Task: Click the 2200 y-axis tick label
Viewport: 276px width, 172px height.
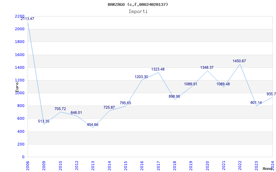Action: click(x=20, y=16)
